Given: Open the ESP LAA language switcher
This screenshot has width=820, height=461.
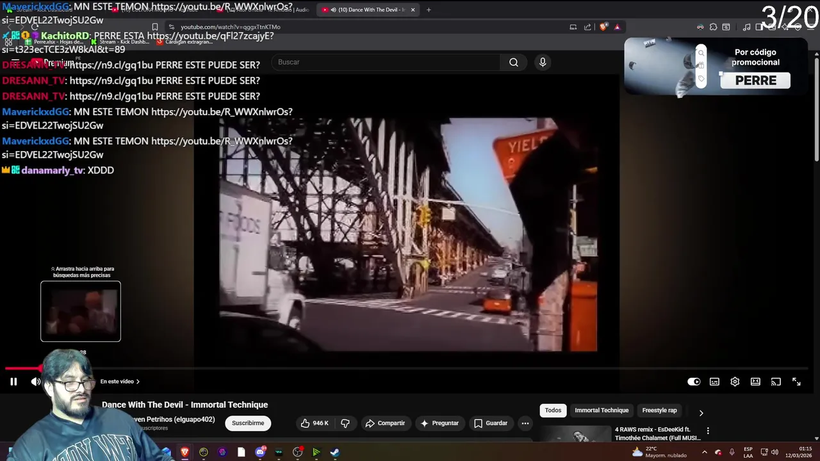Looking at the screenshot, I should 748,452.
